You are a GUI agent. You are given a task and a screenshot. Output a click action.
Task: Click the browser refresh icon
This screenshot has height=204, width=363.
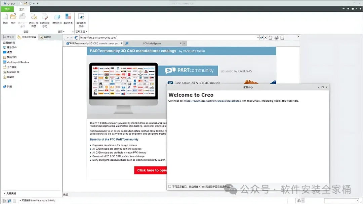(x=261, y=38)
